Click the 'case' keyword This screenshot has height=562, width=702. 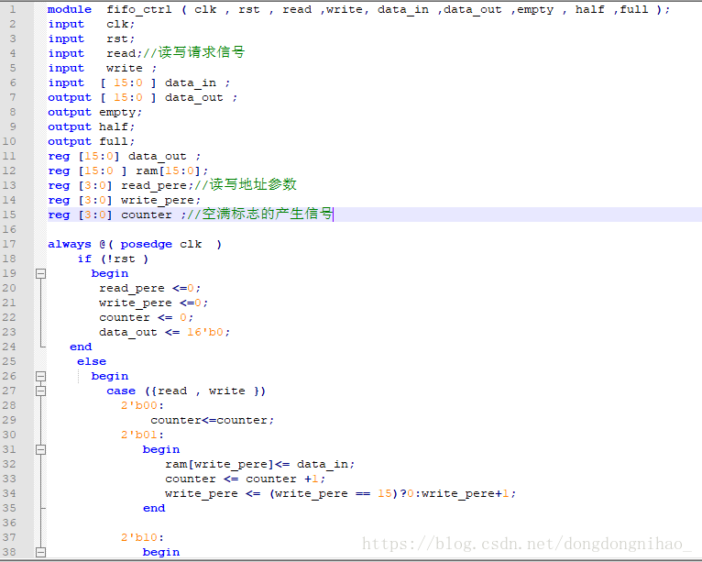(x=121, y=391)
